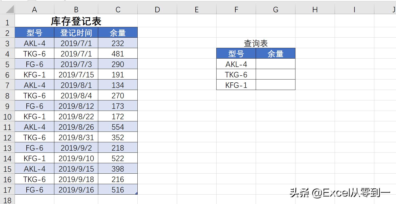Click the blue 余量 header of the query table

tap(275, 53)
